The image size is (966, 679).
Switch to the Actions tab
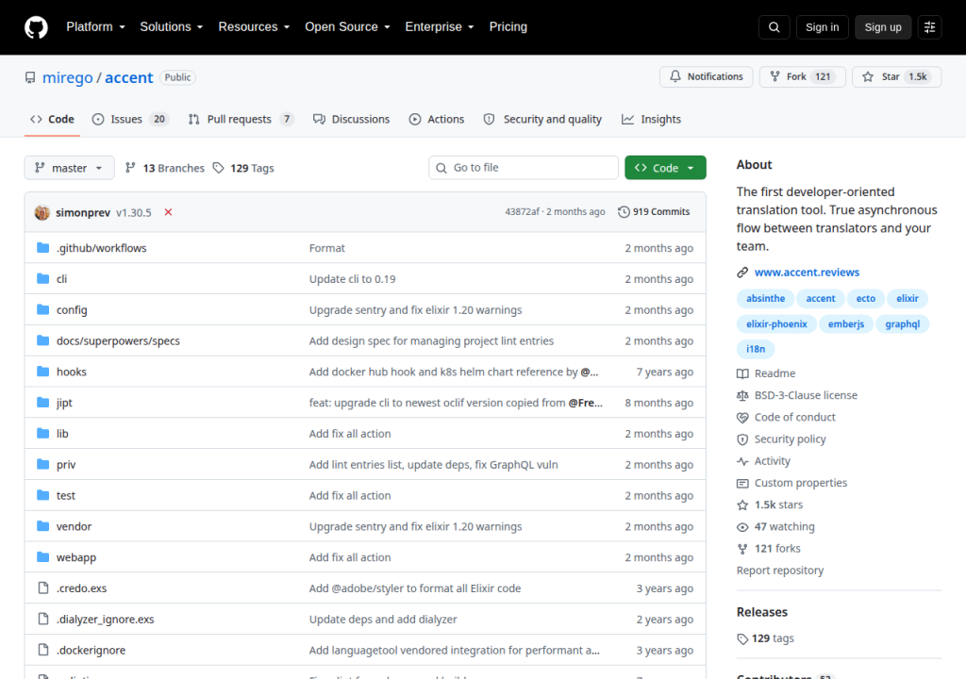point(436,120)
